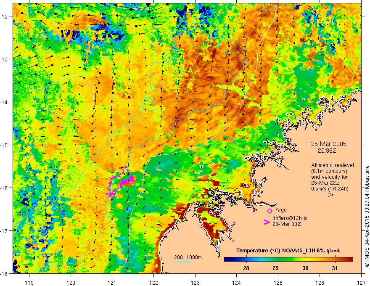Click the magenta Argo circle legend symbol

270,211
